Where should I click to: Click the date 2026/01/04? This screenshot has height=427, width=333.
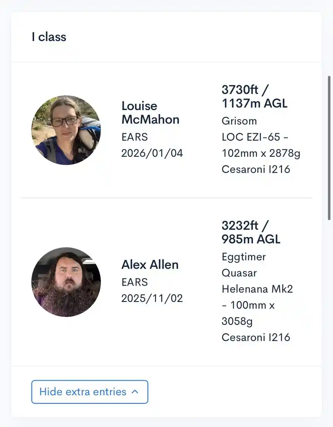pos(152,153)
